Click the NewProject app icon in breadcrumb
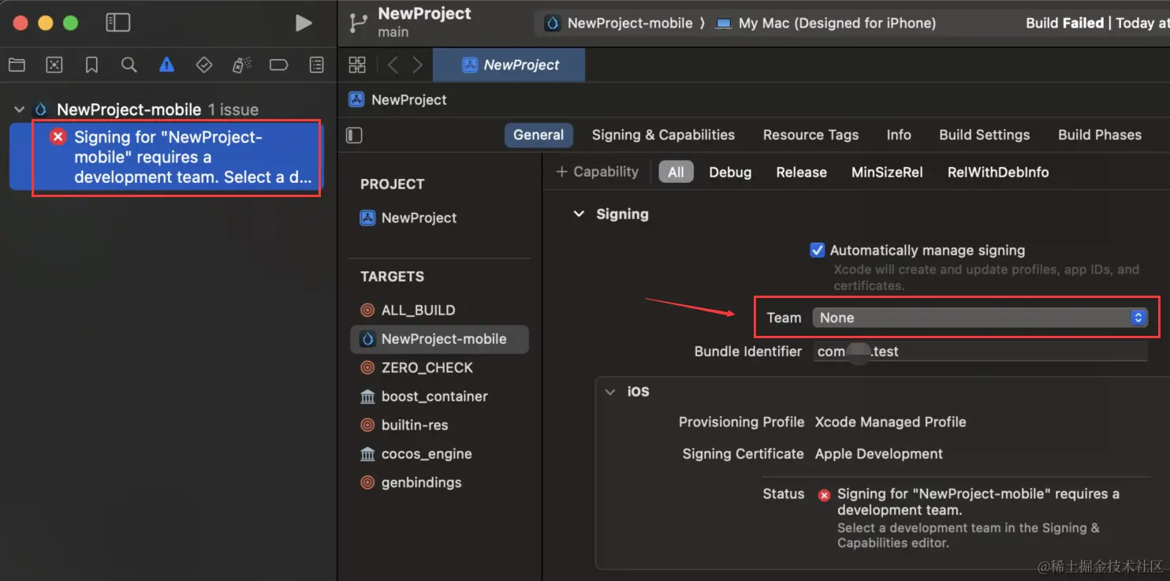 [x=356, y=99]
